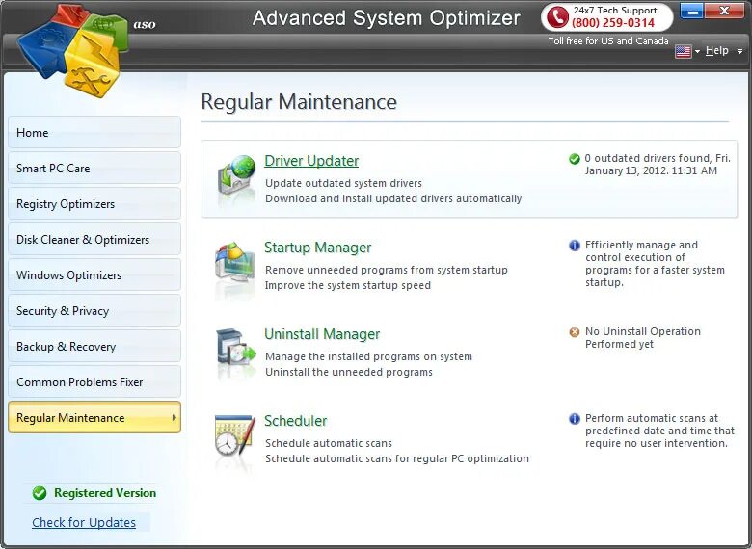Go to the Home section
The width and height of the screenshot is (752, 549).
click(x=94, y=132)
